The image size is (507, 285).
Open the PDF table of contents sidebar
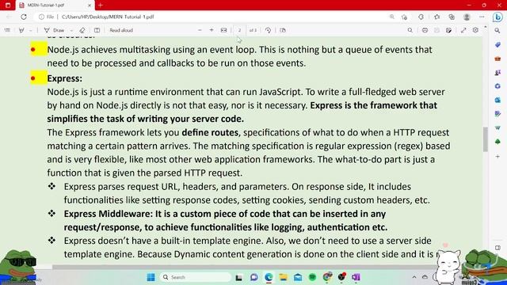click(7, 30)
